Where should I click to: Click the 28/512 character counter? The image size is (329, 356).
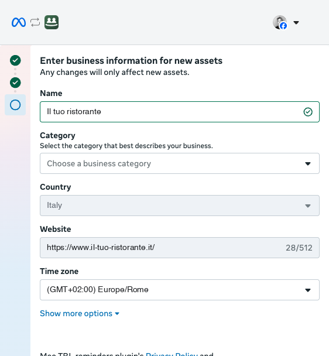click(x=299, y=248)
